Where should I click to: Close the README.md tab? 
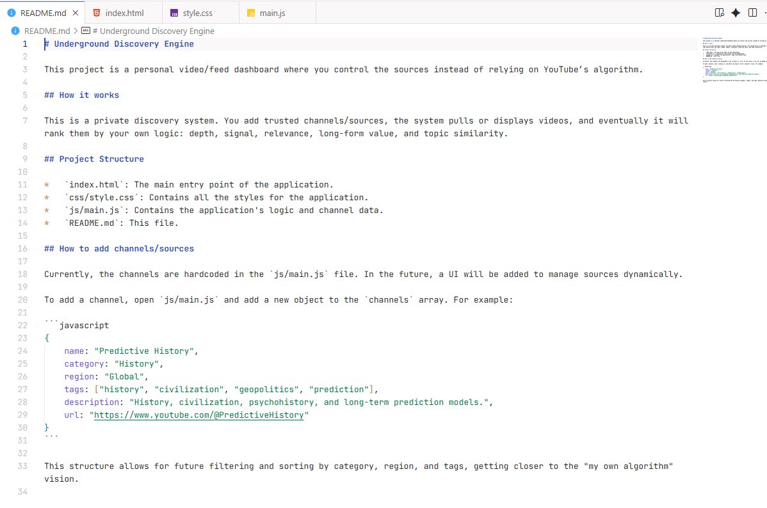click(x=76, y=13)
